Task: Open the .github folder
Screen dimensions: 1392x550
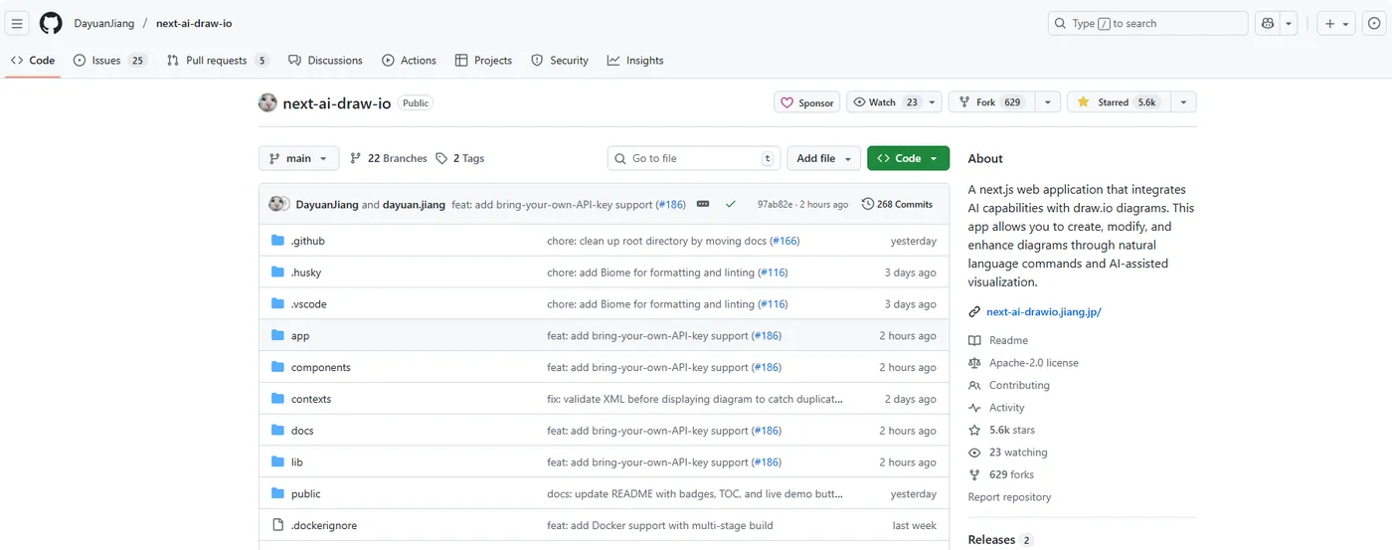Action: pyautogui.click(x=307, y=241)
